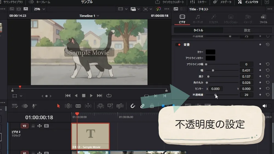This screenshot has width=274, height=154.
Task: Click the アウトラインの幅 slider handle
Action: (206, 64)
